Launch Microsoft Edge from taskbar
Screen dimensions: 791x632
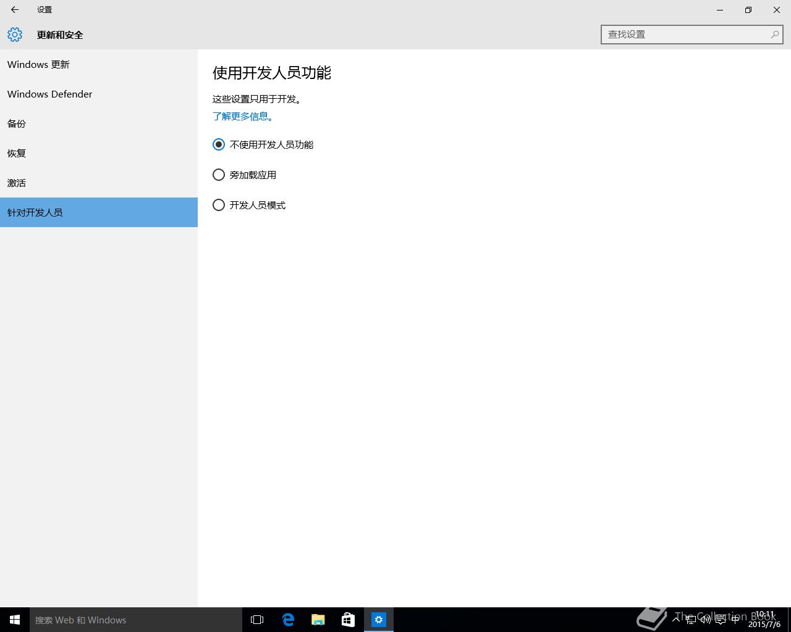point(288,620)
